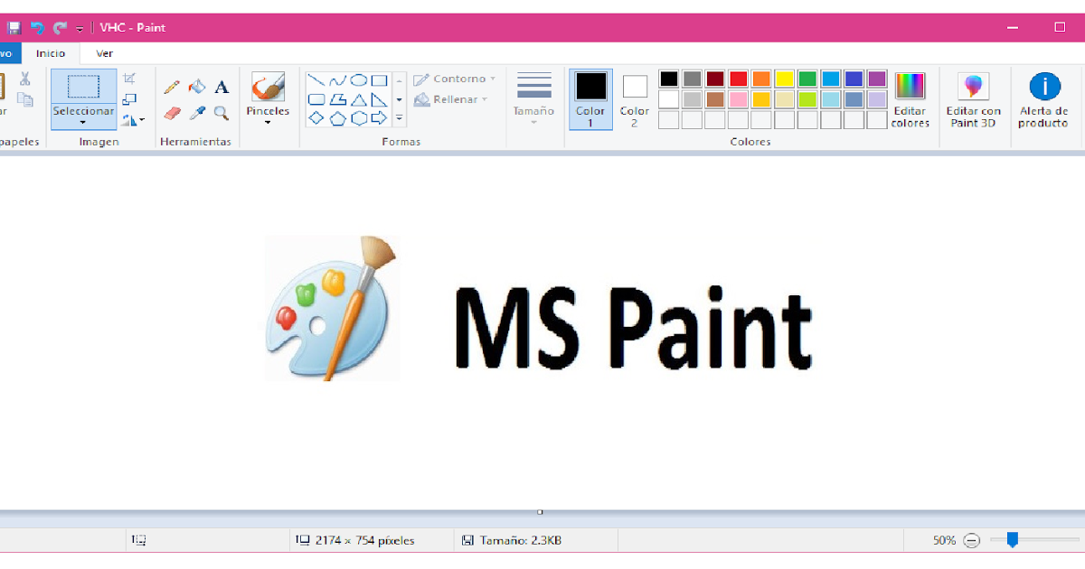1085x569 pixels.
Task: Select the Fill with color bucket tool
Action: click(x=197, y=88)
